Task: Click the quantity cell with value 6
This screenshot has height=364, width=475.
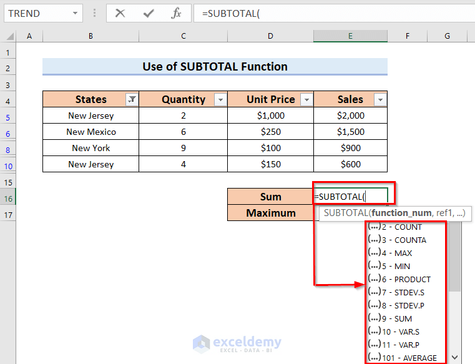Action: [x=184, y=132]
